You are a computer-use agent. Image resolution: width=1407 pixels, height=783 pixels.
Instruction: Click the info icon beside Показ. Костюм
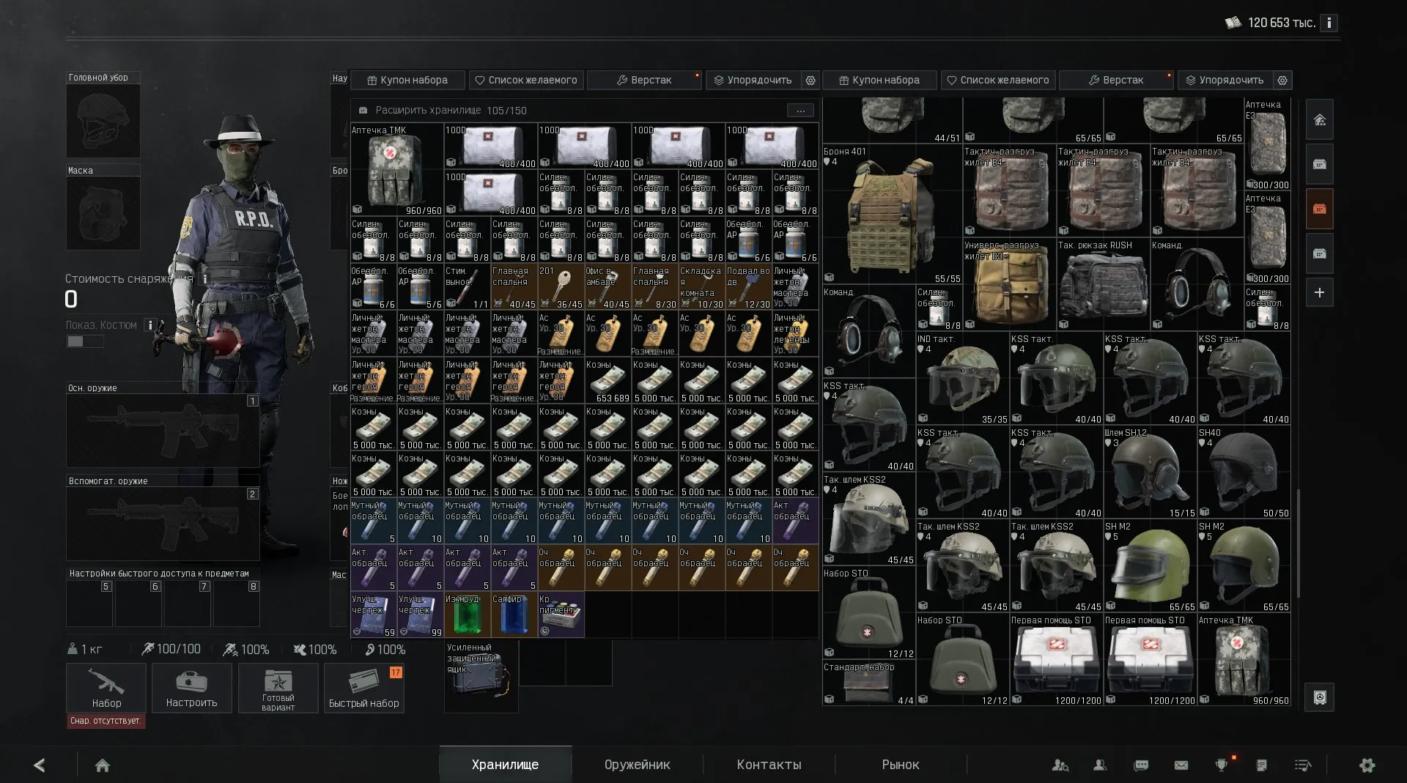click(x=149, y=325)
